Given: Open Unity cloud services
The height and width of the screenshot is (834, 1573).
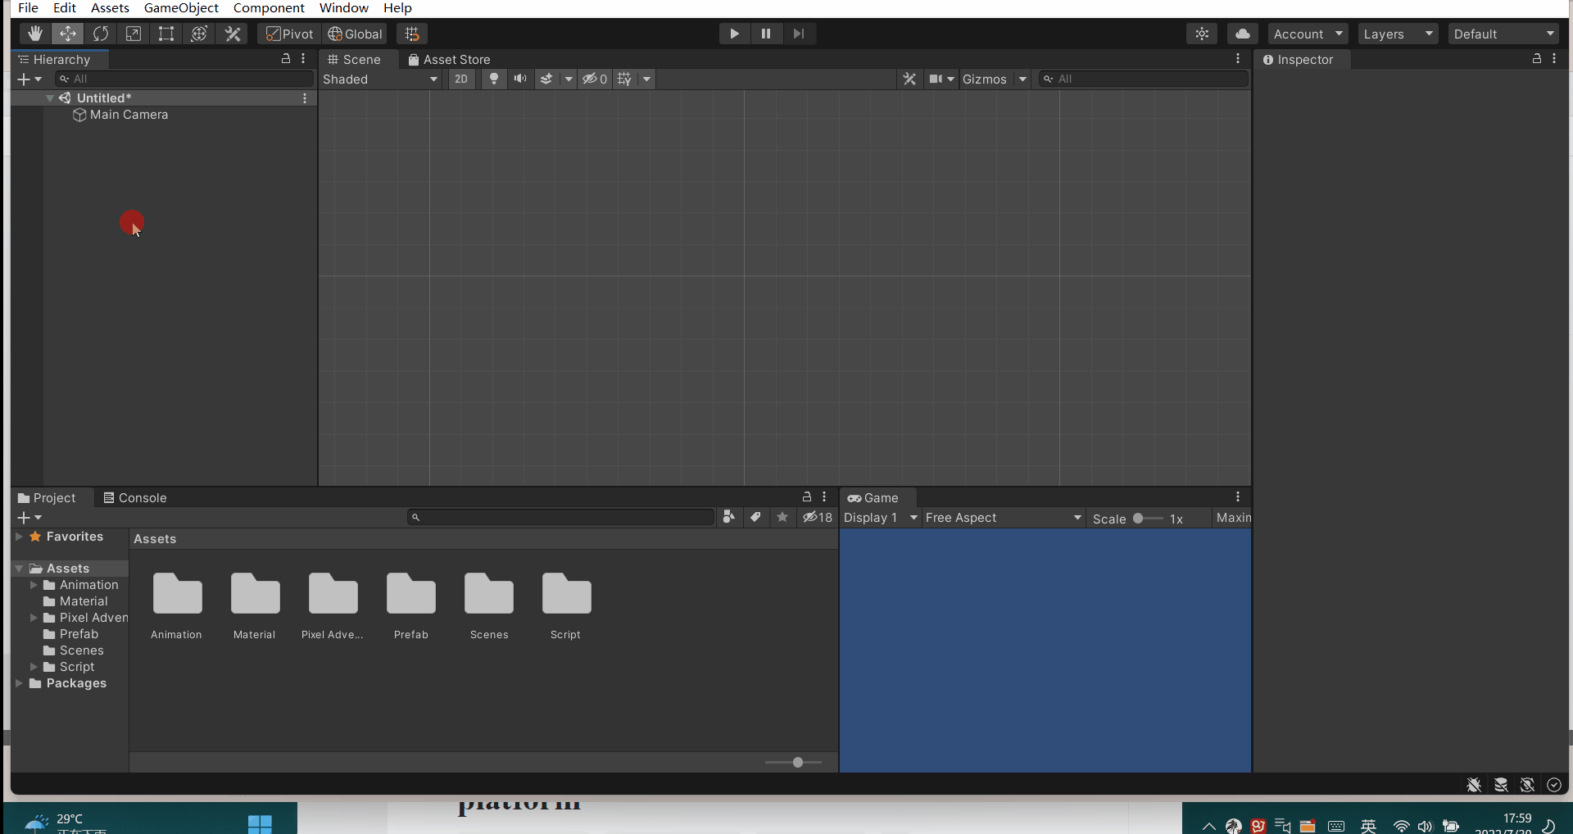Looking at the screenshot, I should [1242, 34].
